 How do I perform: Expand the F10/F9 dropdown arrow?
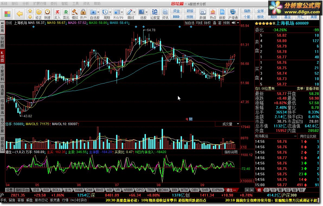[x=122, y=12]
